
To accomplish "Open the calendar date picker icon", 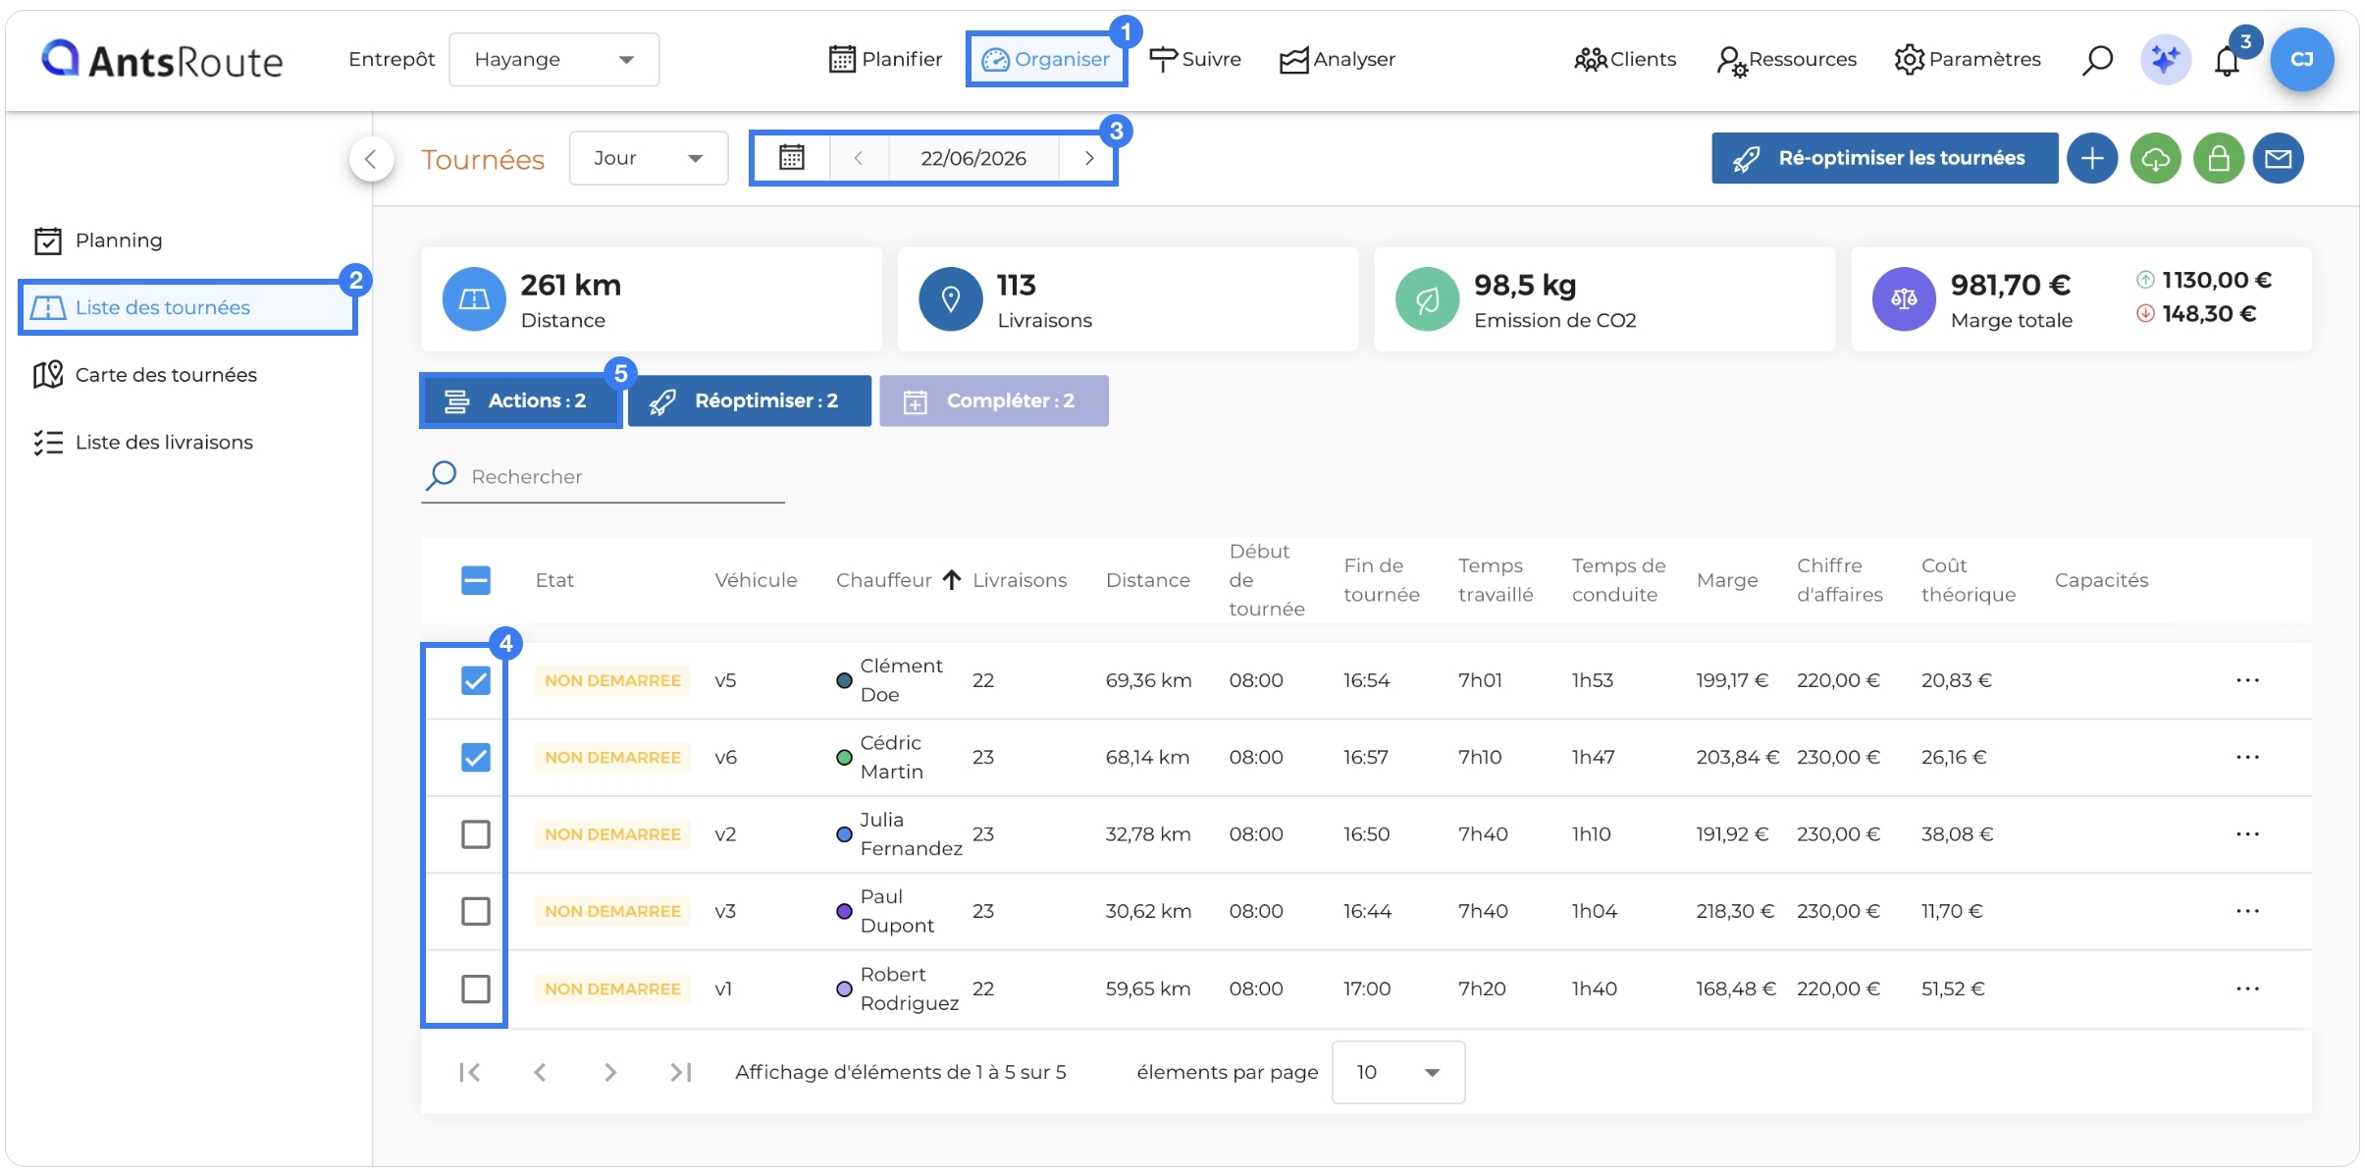I will click(792, 158).
